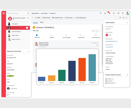Collapse the Opportunity information section

[x=29, y=51]
